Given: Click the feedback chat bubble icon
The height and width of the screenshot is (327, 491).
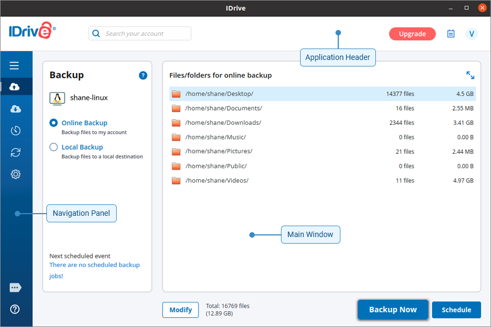Looking at the screenshot, I should 15,288.
